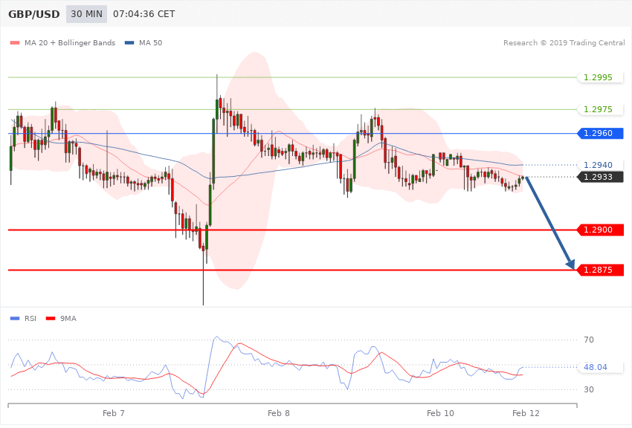Click the MA 20 + Bollinger Bands swatch
The image size is (632, 428).
point(15,42)
